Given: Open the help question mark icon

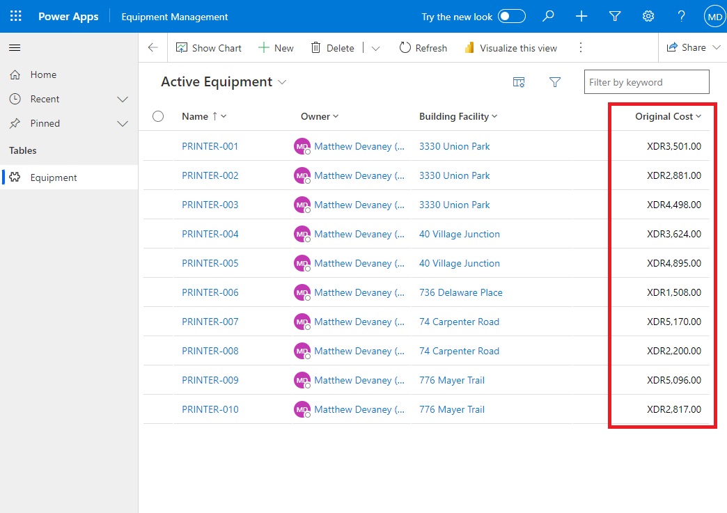Looking at the screenshot, I should pos(681,16).
